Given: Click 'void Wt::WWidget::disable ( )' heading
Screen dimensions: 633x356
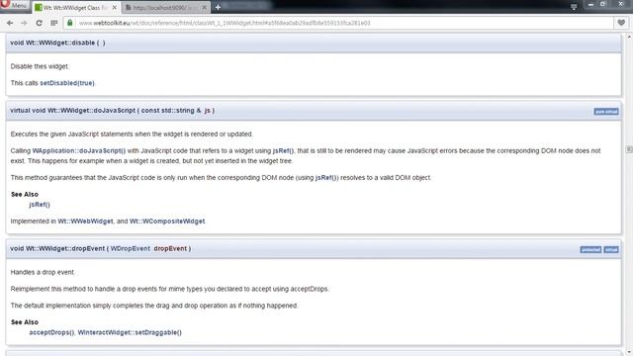Looking at the screenshot, I should [x=57, y=43].
